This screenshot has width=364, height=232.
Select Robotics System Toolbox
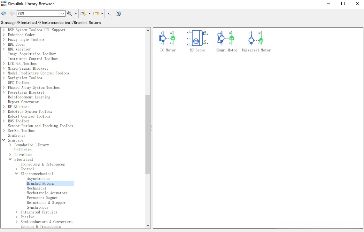pyautogui.click(x=30, y=112)
